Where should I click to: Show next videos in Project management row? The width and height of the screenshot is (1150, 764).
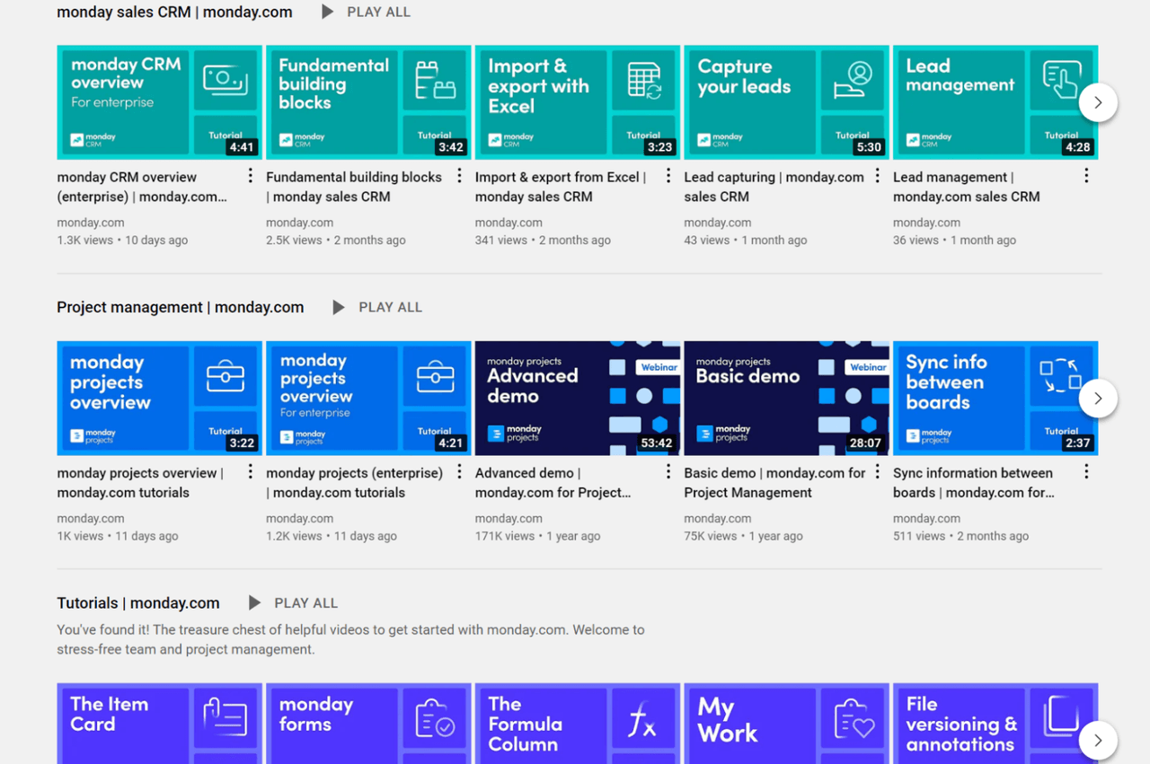pyautogui.click(x=1098, y=398)
